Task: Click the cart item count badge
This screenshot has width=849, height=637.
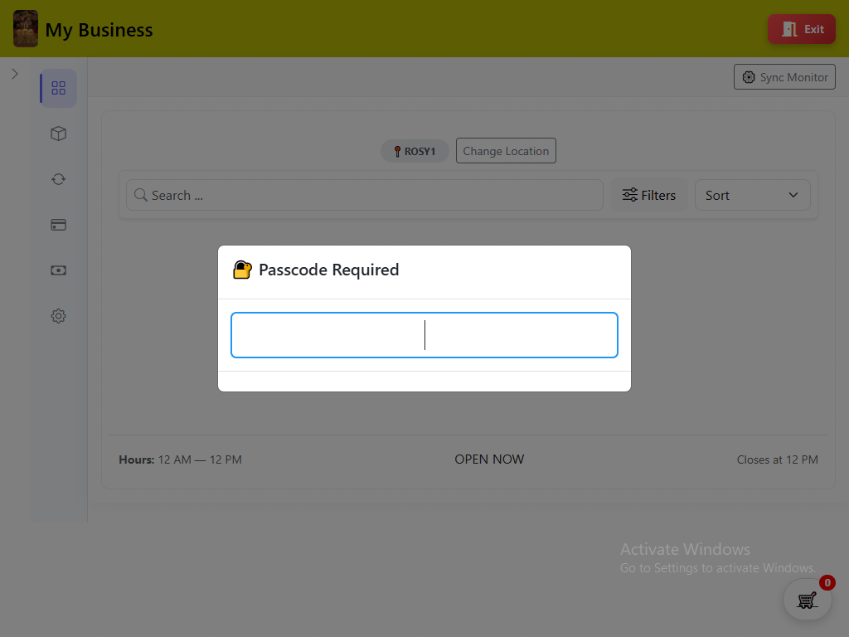Action: [x=827, y=583]
